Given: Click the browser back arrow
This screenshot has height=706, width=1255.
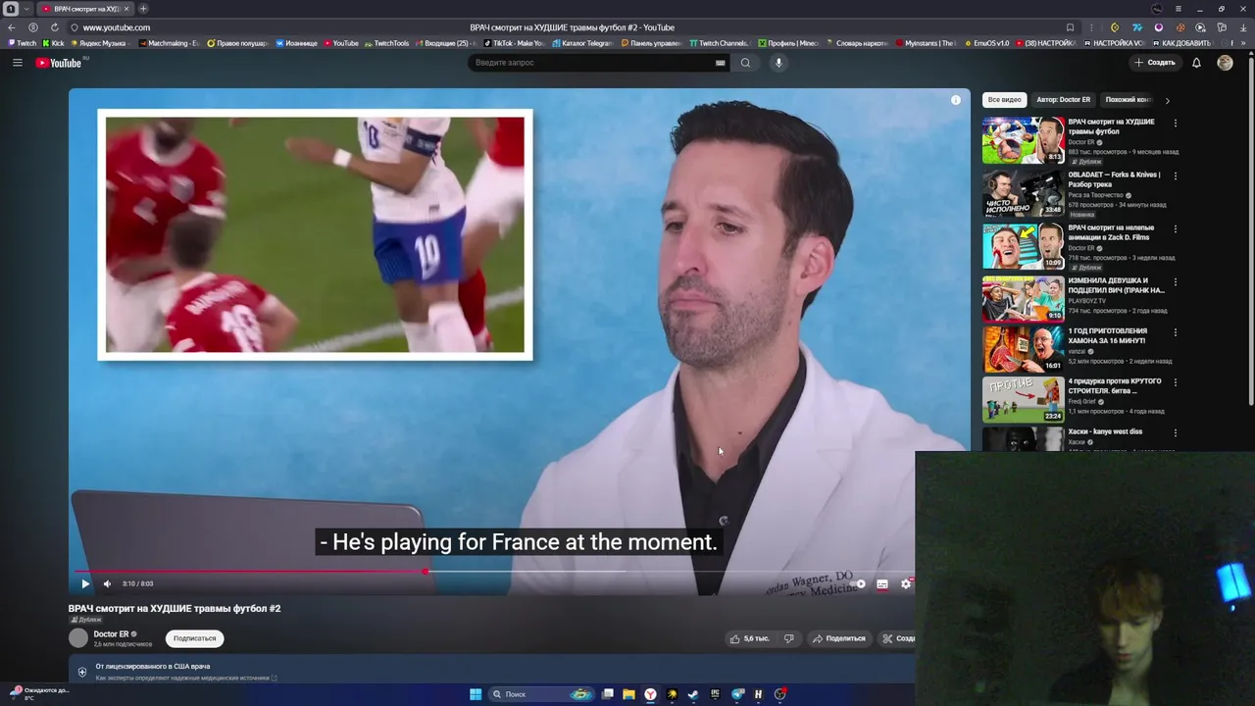Looking at the screenshot, I should point(12,27).
